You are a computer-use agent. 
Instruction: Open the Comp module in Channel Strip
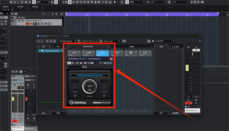point(88,53)
